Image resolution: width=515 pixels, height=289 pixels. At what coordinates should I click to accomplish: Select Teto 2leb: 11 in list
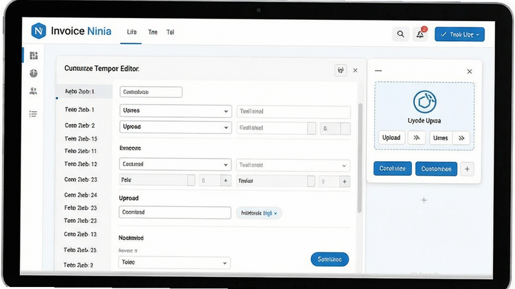click(x=80, y=151)
